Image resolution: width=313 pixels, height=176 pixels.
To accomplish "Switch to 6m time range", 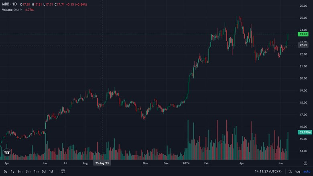I will 20,172.
